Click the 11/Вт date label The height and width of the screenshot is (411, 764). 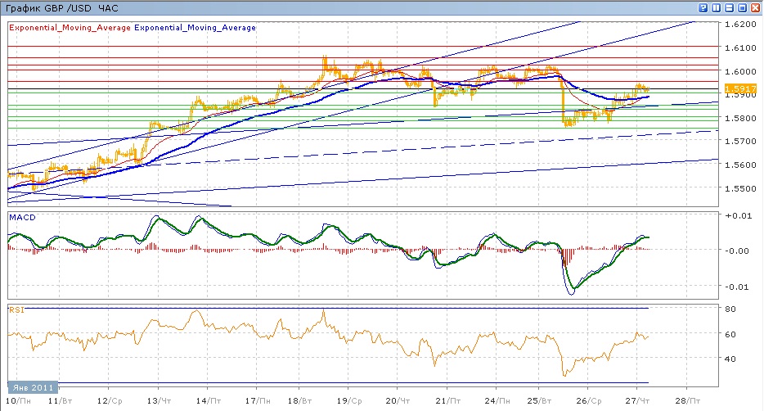[x=60, y=400]
